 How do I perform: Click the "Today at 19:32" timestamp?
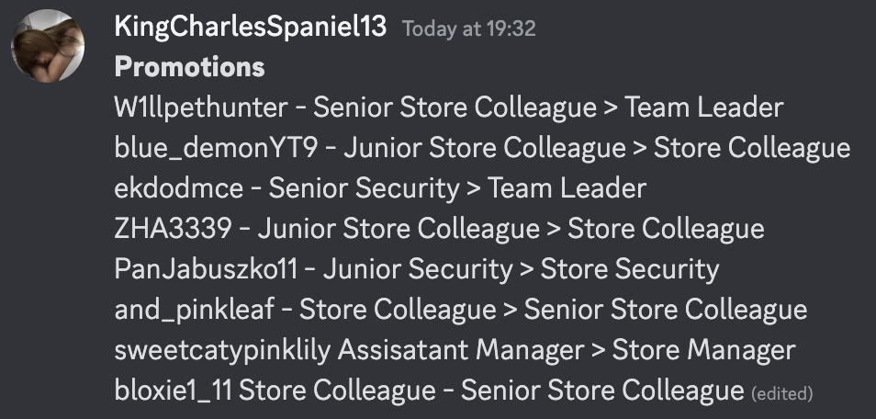tap(468, 29)
